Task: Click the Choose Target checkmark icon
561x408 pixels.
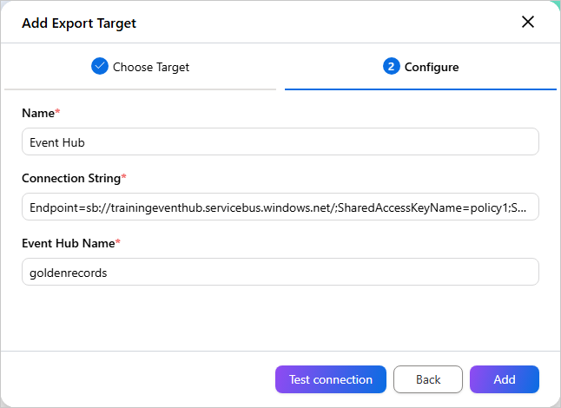Action: click(100, 66)
